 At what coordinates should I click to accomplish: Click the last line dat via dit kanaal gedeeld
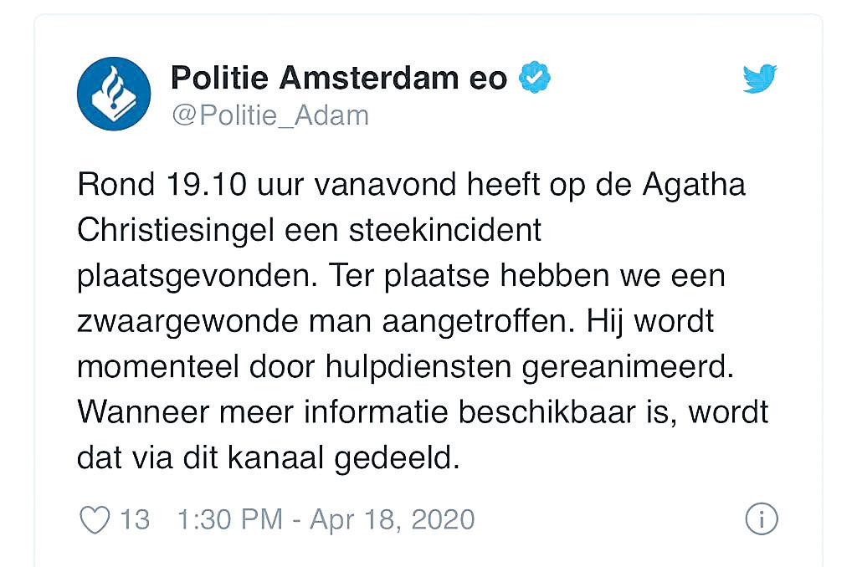pyautogui.click(x=269, y=459)
